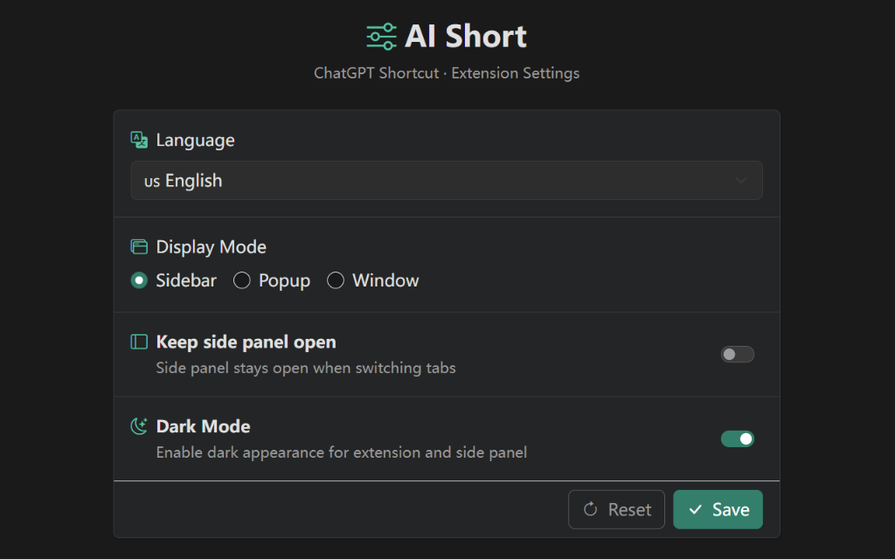Click the AI Short title heading

465,37
